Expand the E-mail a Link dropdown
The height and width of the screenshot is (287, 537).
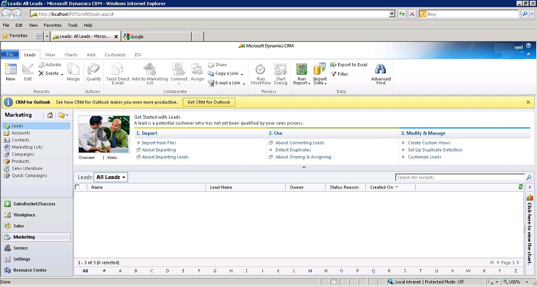click(244, 84)
